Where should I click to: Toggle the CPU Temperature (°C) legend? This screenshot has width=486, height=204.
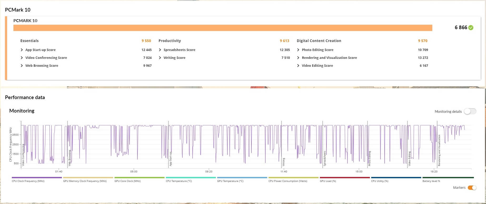(x=191, y=180)
